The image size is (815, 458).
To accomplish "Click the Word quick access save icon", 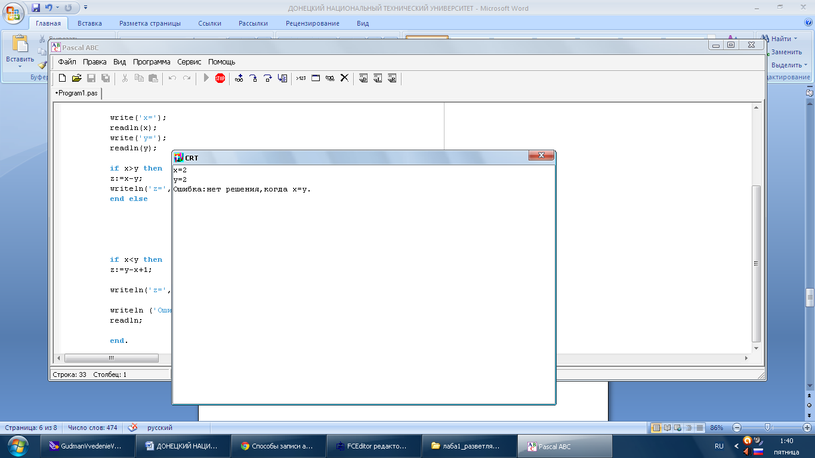I will click(x=36, y=8).
